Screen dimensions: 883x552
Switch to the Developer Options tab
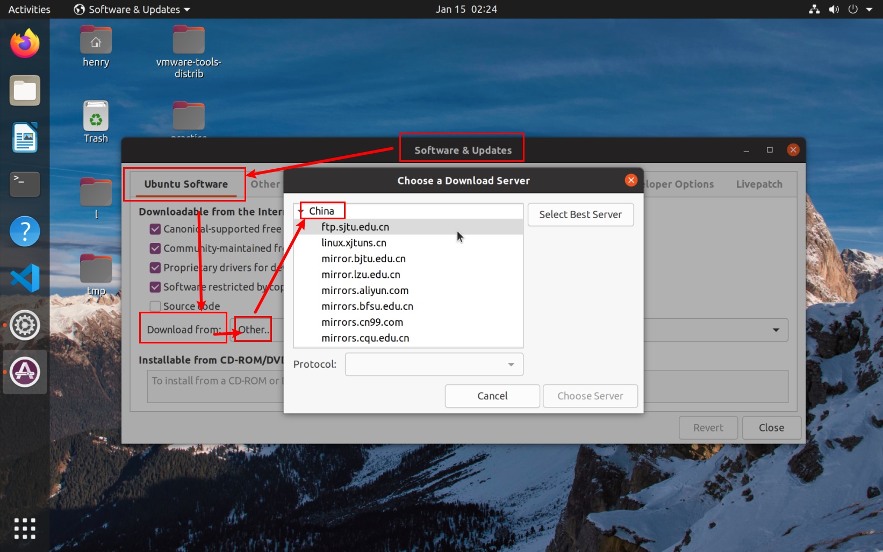pos(679,184)
